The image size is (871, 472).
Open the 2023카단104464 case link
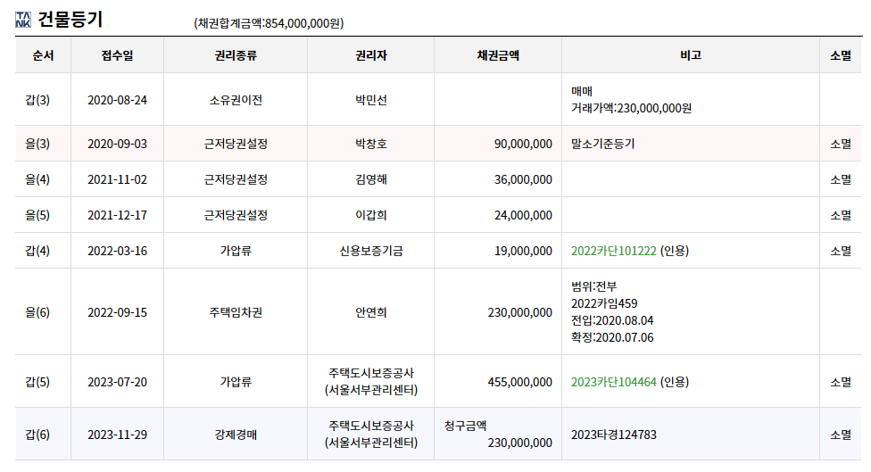tap(614, 382)
